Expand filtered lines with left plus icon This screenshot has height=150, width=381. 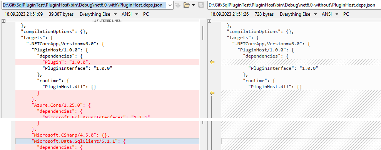(x=3, y=21)
